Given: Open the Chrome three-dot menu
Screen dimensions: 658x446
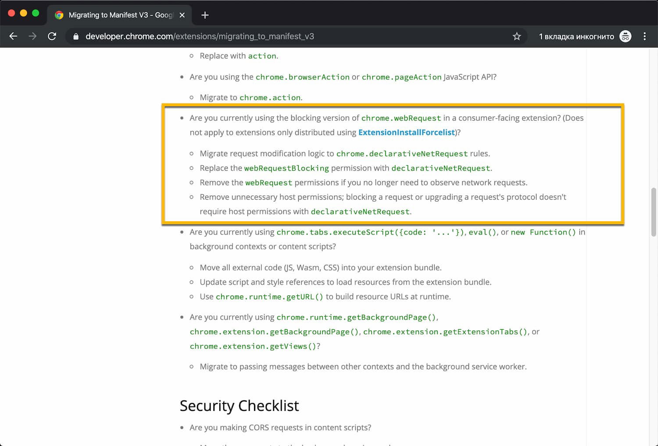Looking at the screenshot, I should 644,36.
